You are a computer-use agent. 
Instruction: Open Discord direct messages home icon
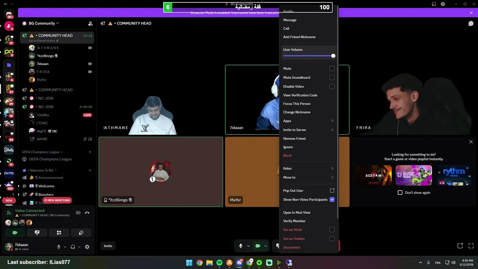coord(9,15)
